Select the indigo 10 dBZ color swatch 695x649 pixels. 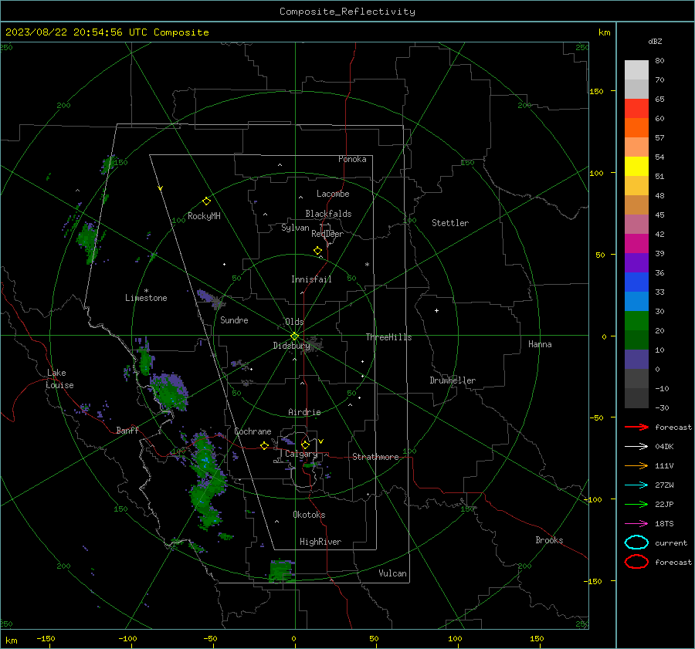[x=636, y=359]
